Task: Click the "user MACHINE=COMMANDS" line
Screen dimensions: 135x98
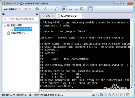Action: coord(70,59)
